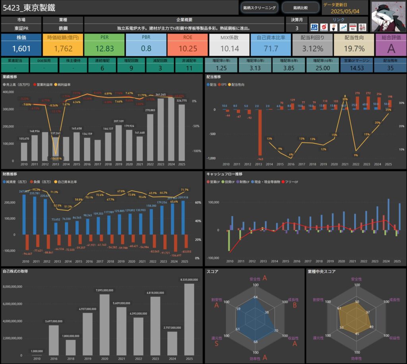Screen dimensions: 407x364
Task: Toggle the 負債（百万） legend dot
Action: (32, 182)
